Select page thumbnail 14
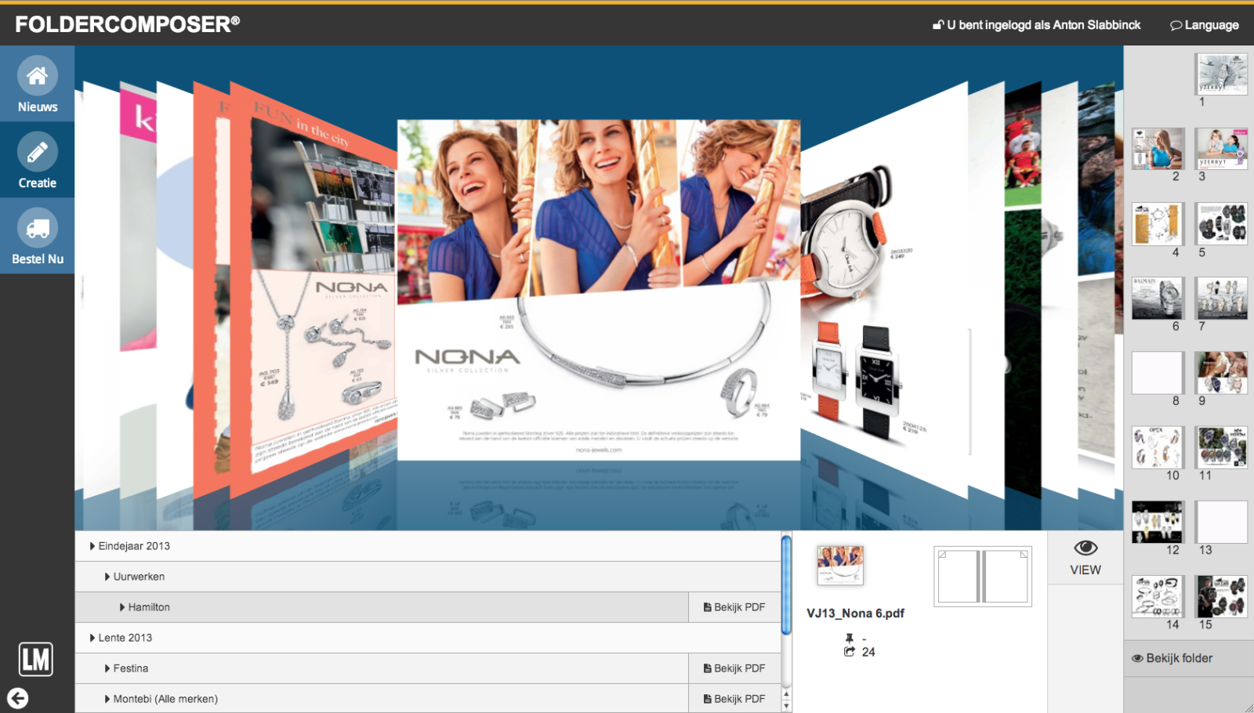This screenshot has height=713, width=1254. pos(1158,597)
